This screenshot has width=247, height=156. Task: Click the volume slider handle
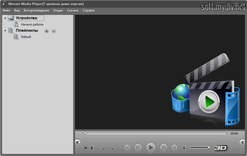click(209, 147)
